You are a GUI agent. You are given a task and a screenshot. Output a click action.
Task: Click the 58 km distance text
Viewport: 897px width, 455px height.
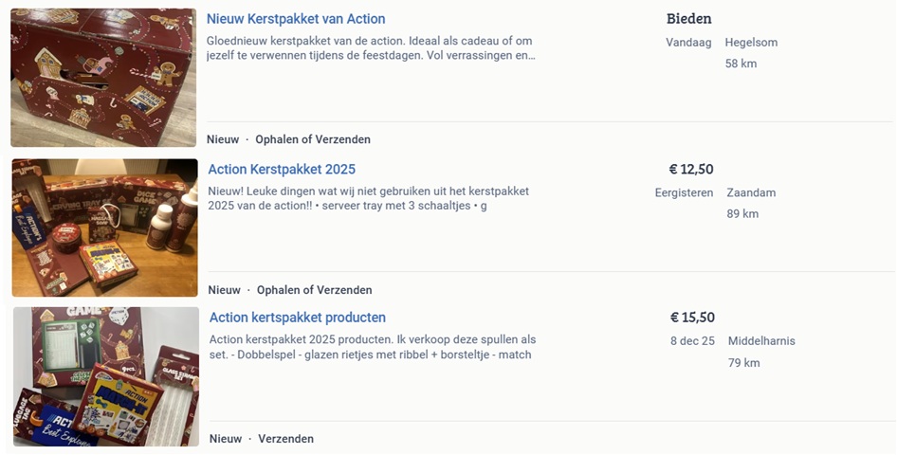[741, 64]
